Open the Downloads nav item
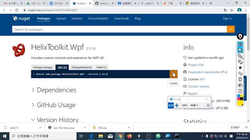 121,18
